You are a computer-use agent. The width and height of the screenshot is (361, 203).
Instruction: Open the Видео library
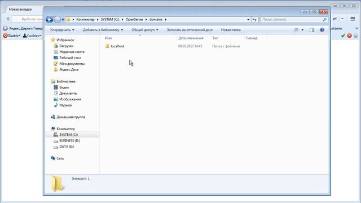(64, 87)
